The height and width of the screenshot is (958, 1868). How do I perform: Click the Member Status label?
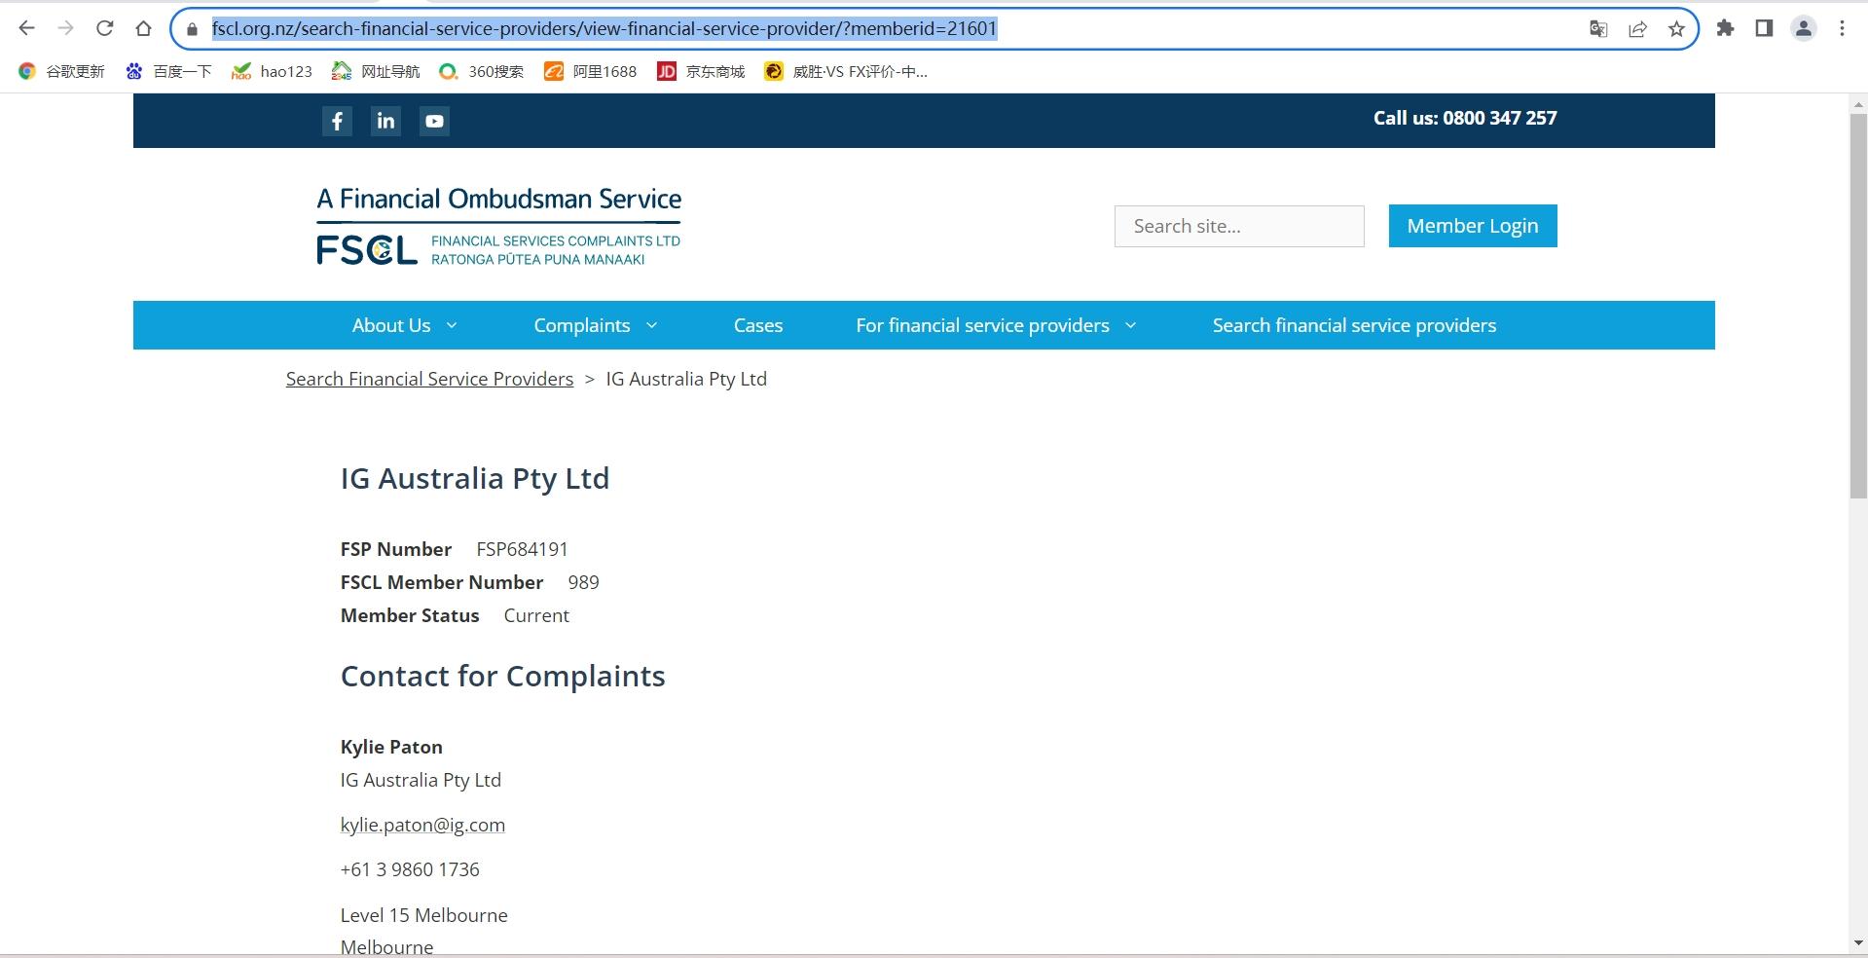(410, 615)
